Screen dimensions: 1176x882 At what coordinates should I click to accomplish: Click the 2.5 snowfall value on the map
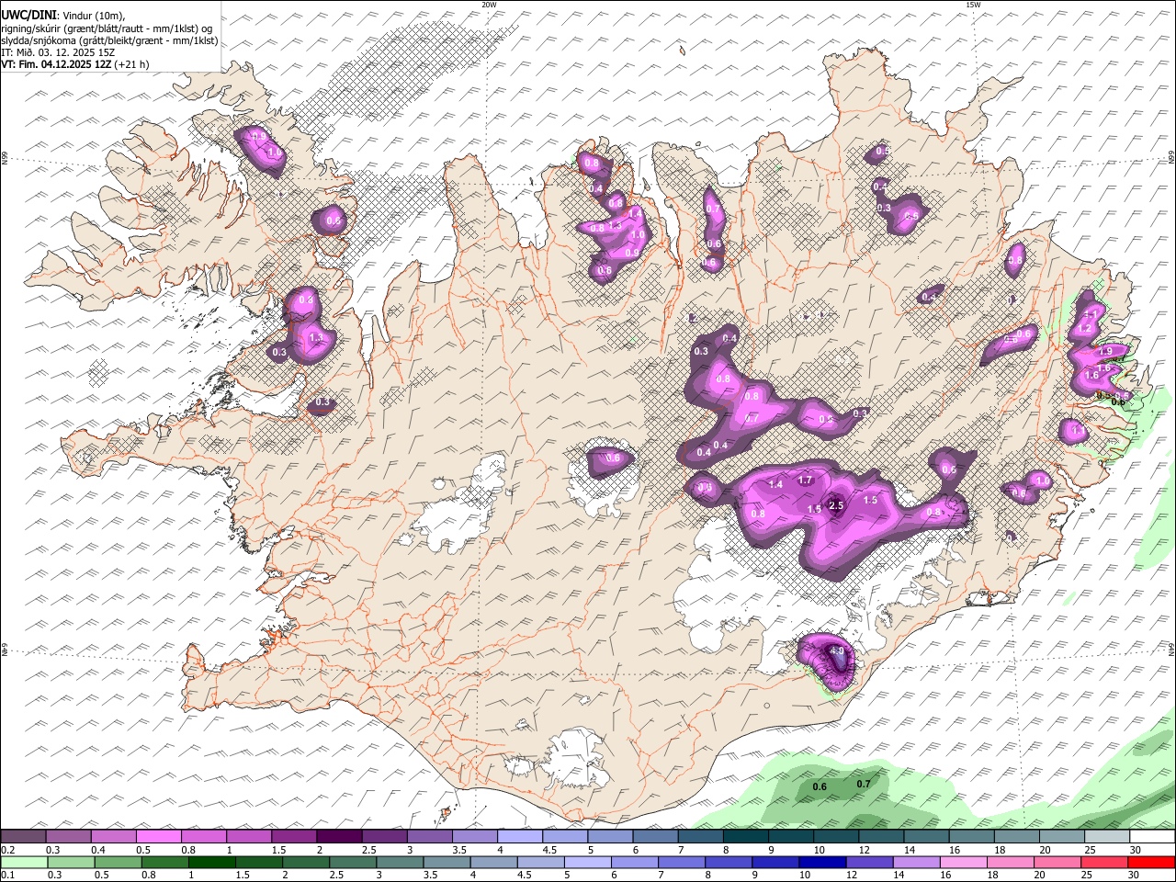(836, 505)
